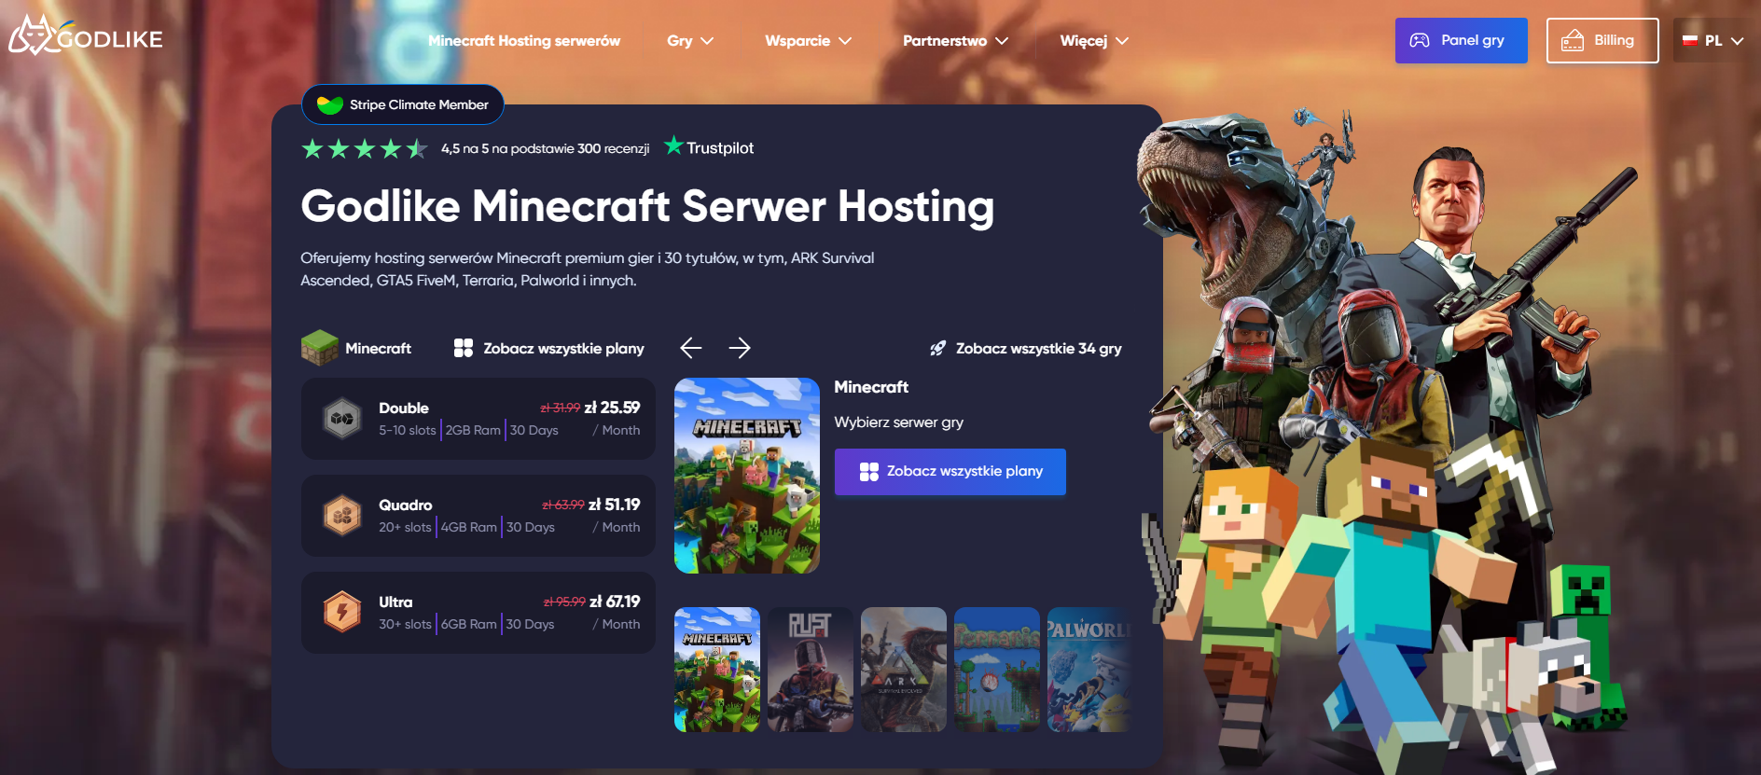Viewport: 1761px width, 775px height.
Task: Select the Quadro plan card
Action: click(x=478, y=516)
